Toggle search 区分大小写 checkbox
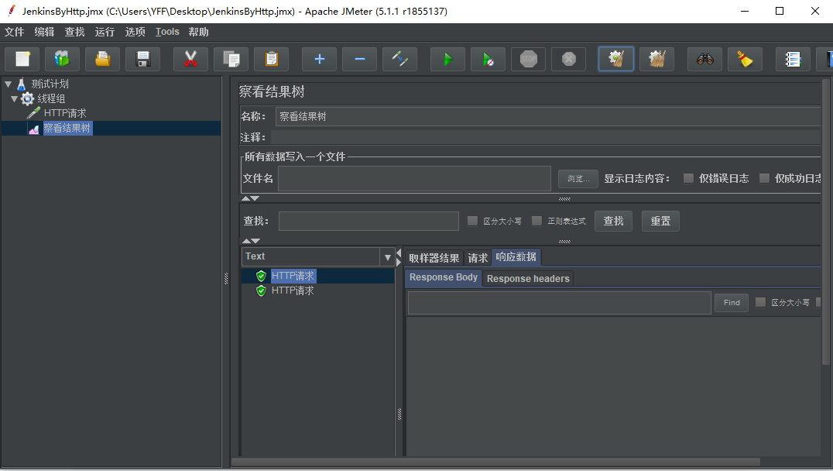This screenshot has width=833, height=471. 472,221
